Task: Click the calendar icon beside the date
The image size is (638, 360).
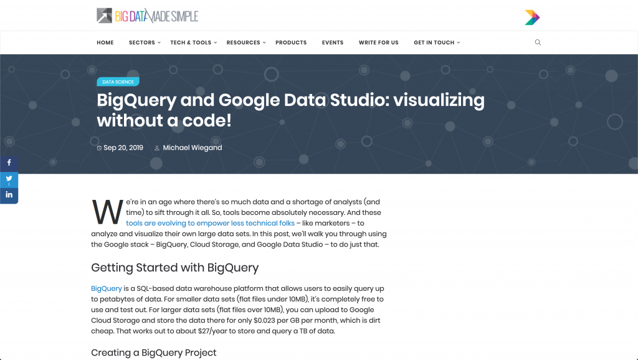Action: tap(99, 148)
